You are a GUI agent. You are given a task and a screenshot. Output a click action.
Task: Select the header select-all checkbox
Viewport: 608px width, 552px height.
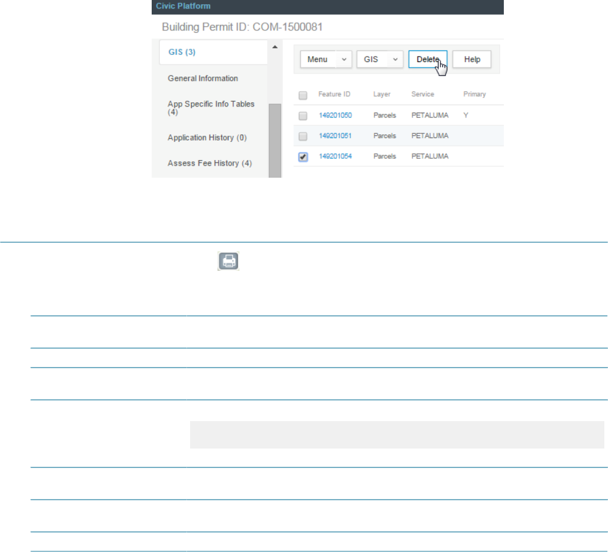point(303,96)
